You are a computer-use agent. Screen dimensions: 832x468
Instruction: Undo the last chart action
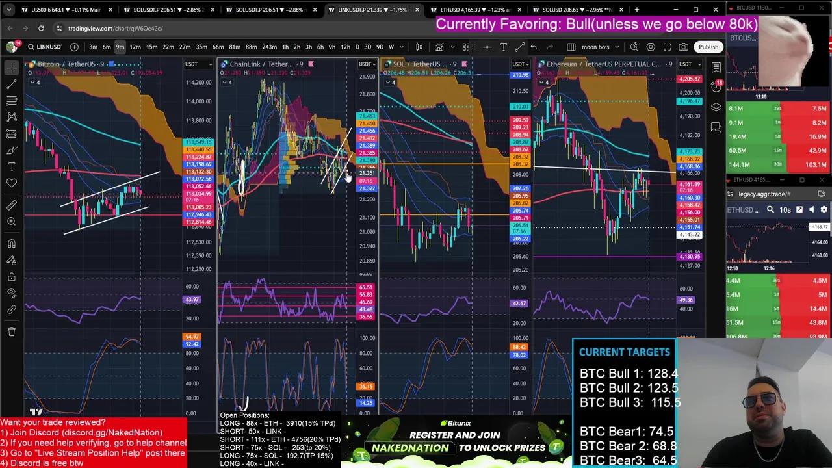(534, 47)
